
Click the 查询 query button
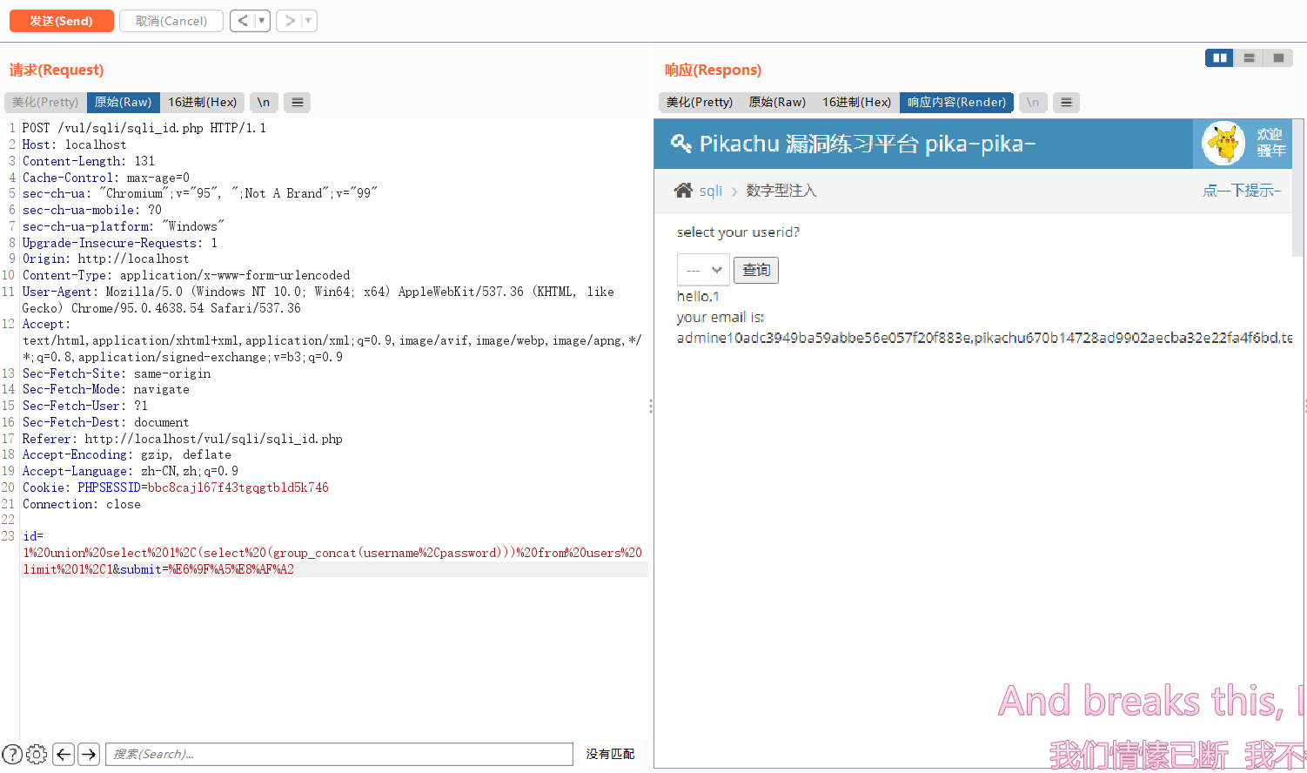[756, 271]
